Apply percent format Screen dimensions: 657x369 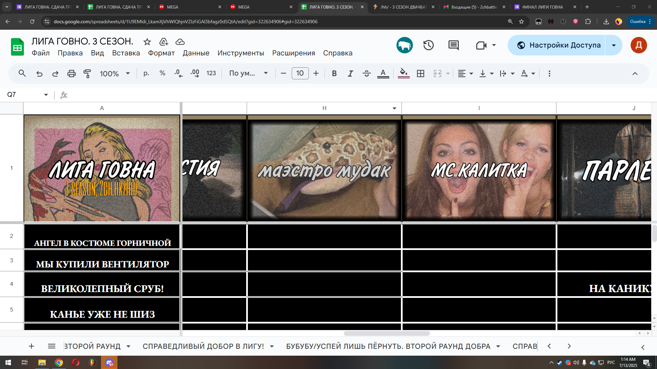[162, 73]
